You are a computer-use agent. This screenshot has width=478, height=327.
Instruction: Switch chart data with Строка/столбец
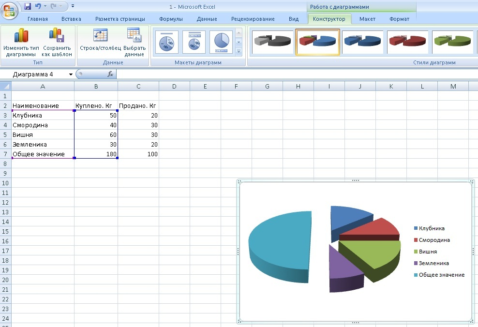point(100,43)
